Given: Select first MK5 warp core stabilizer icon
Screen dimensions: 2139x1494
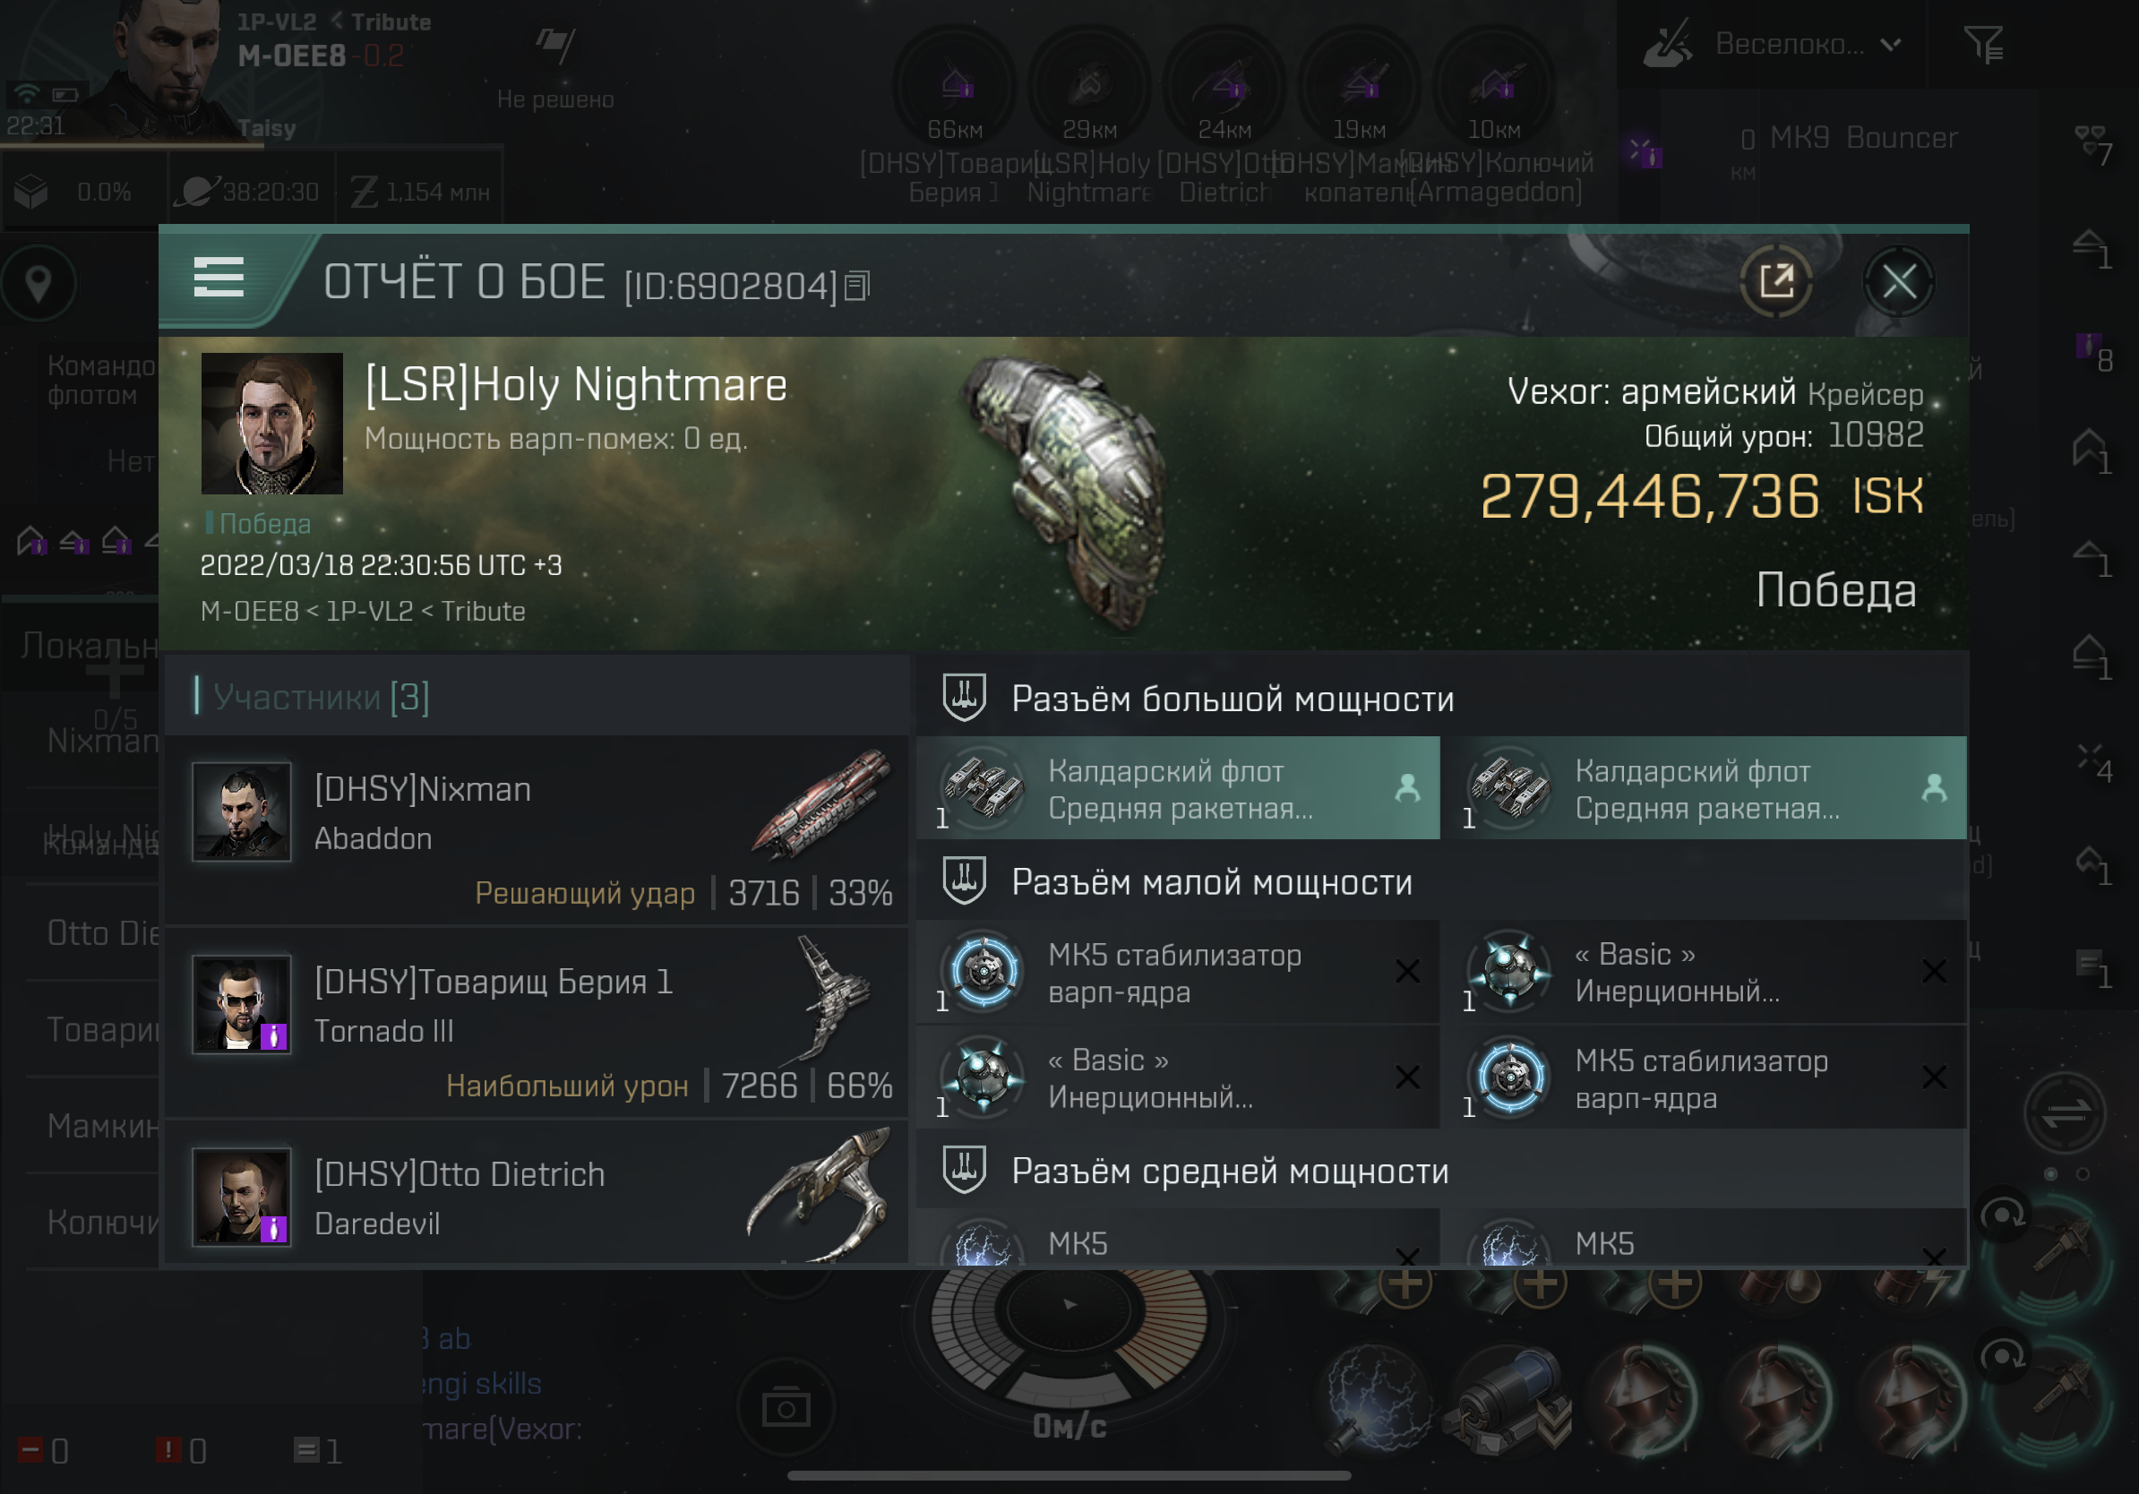Looking at the screenshot, I should [983, 972].
